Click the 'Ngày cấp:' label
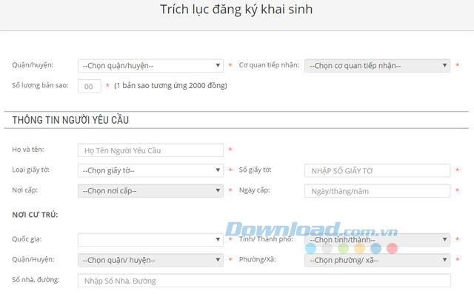The height and width of the screenshot is (294, 474). (x=254, y=190)
